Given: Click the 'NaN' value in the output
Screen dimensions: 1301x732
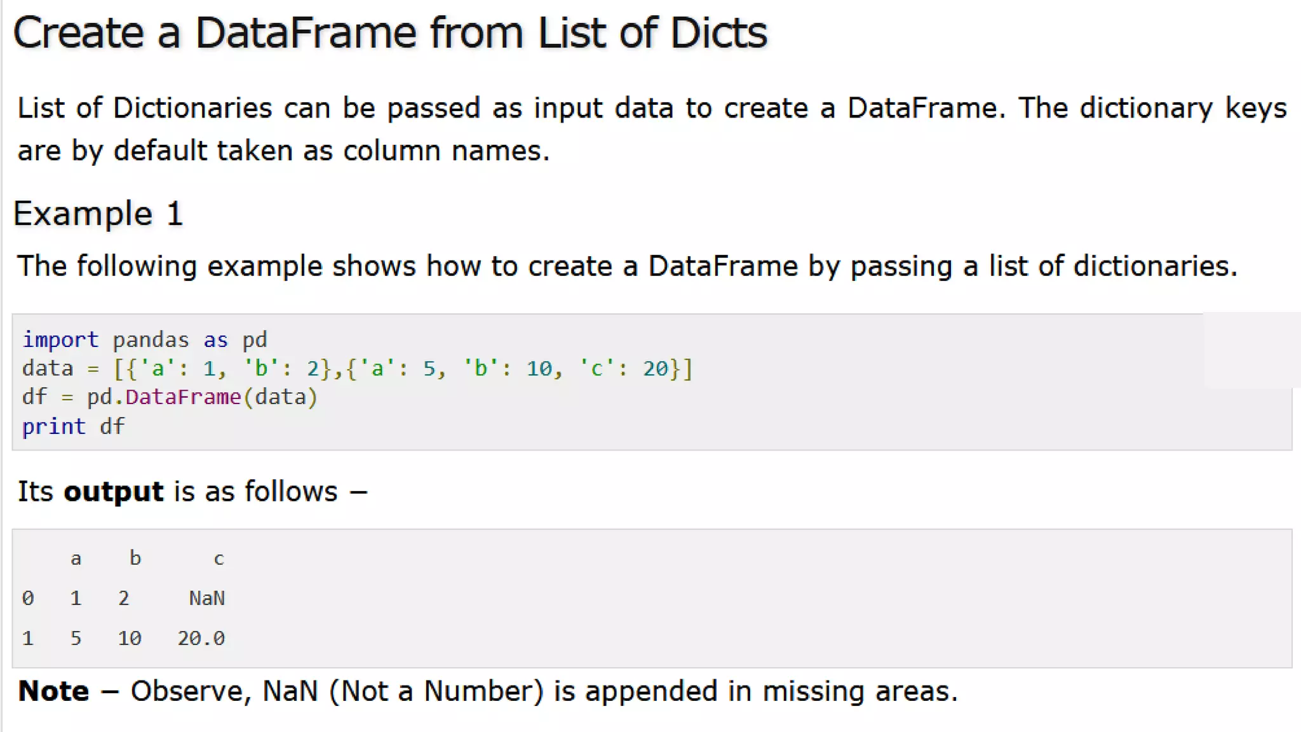Looking at the screenshot, I should tap(207, 599).
